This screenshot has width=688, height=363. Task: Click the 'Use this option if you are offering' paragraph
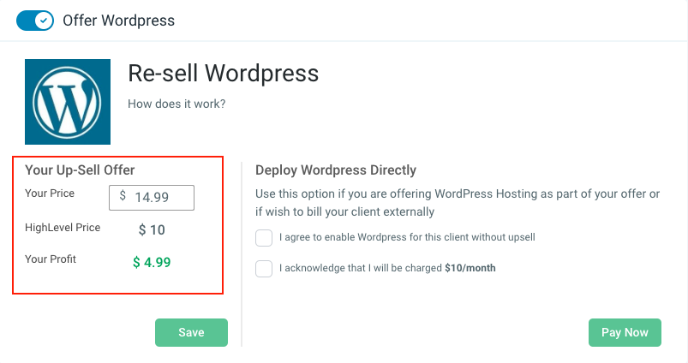click(x=458, y=203)
